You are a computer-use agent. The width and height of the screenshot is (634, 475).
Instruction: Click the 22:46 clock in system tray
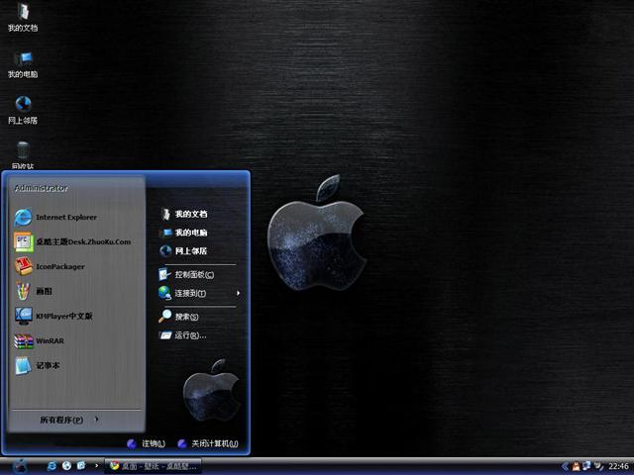pos(618,465)
